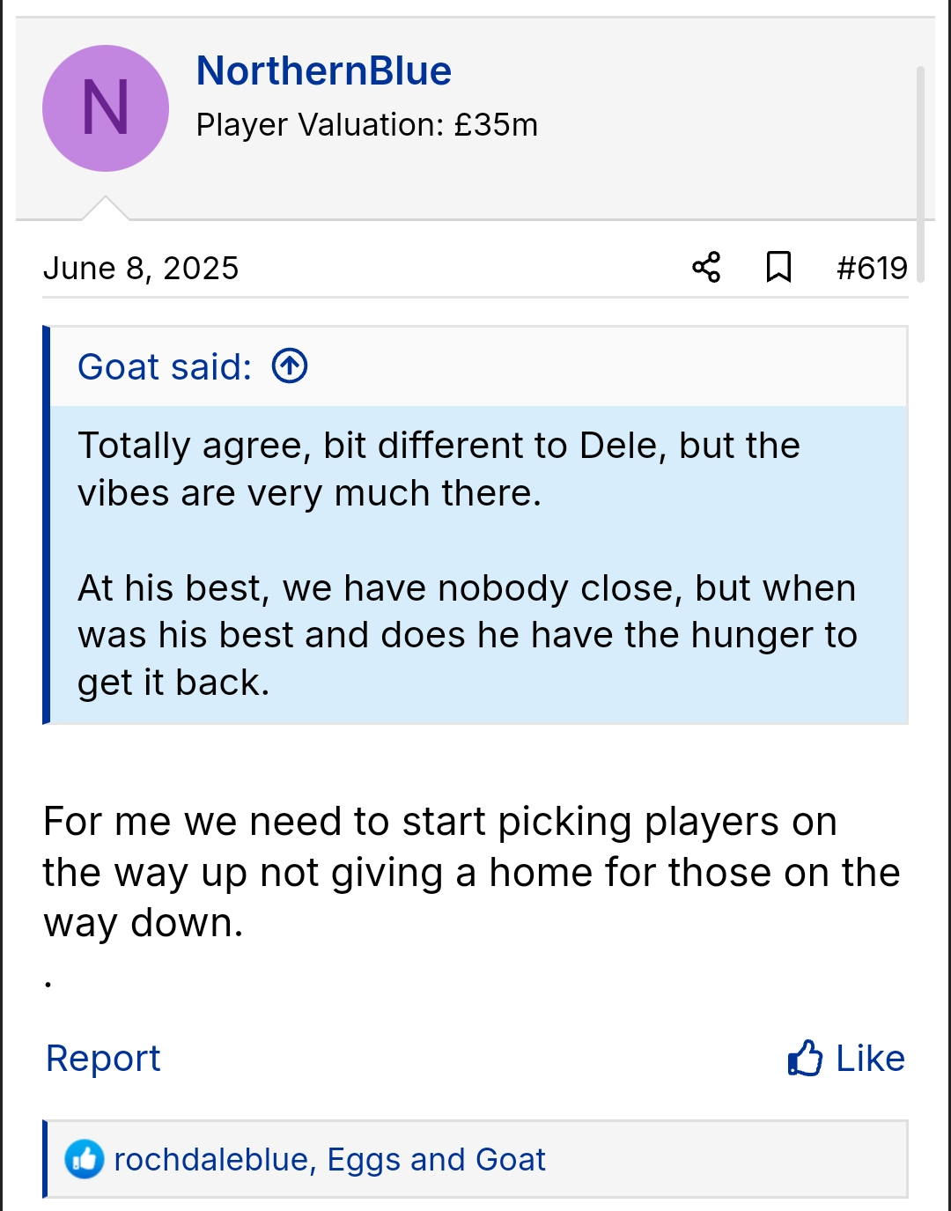Click the lone period below the reply text
Image resolution: width=951 pixels, height=1211 pixels.
pyautogui.click(x=48, y=983)
